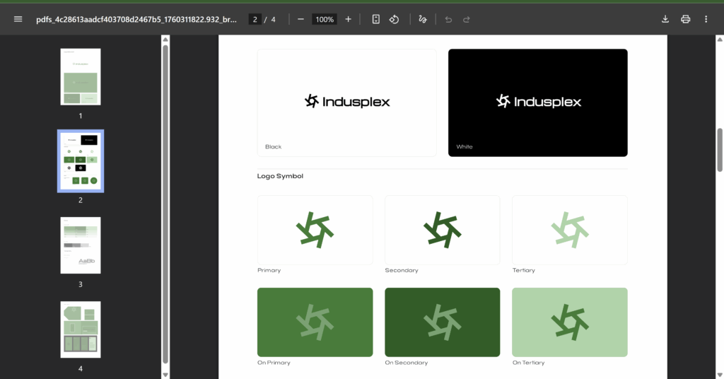Click the 100% zoom level field
Viewport: 724px width, 379px height.
(325, 19)
